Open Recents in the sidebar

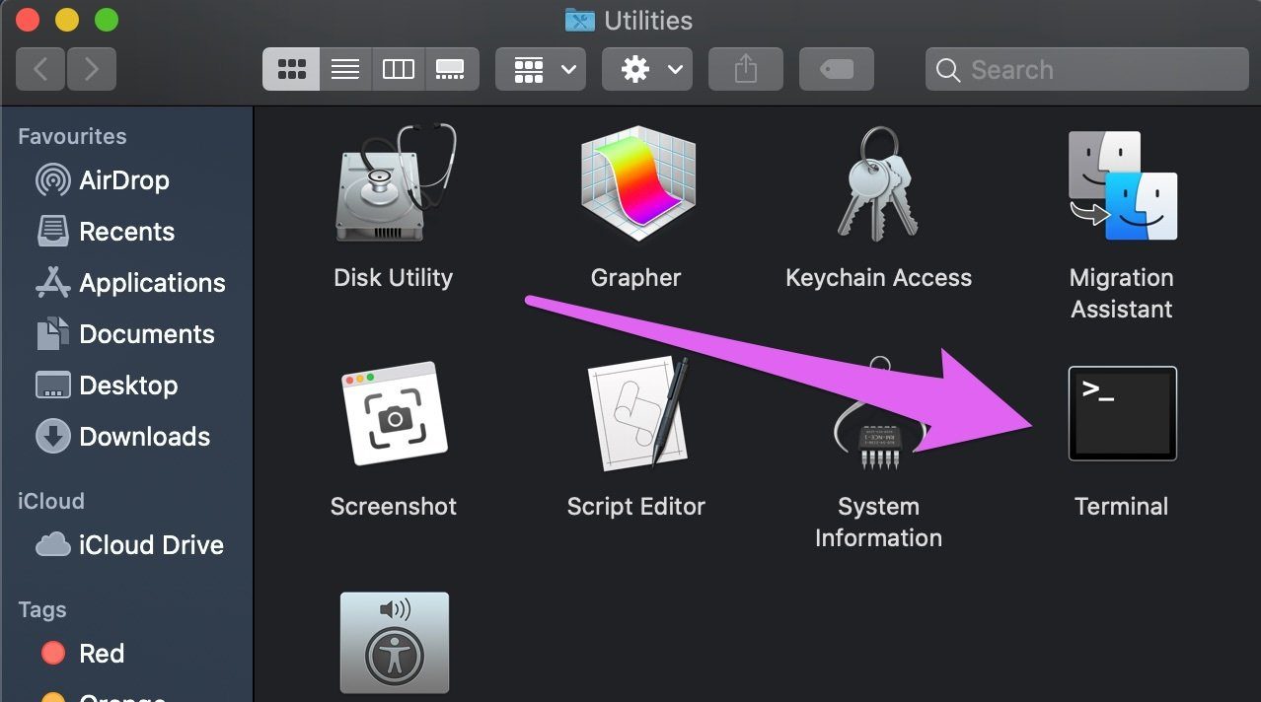coord(106,232)
